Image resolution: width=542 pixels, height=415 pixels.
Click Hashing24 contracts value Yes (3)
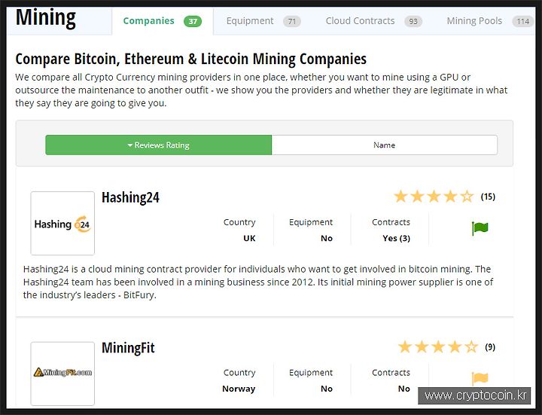396,238
